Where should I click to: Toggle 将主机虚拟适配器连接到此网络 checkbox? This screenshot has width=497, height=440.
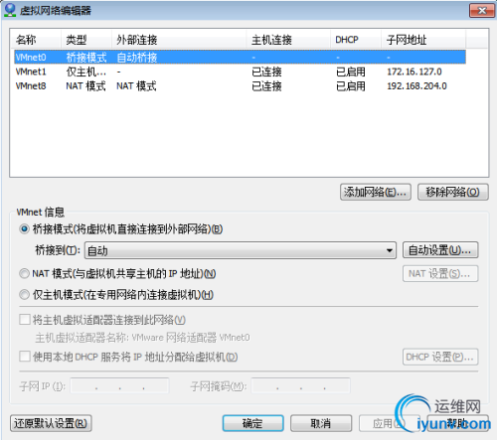click(25, 320)
